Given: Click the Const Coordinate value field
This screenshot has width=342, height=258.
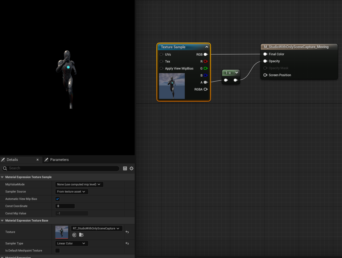Looking at the screenshot, I should click(65, 206).
